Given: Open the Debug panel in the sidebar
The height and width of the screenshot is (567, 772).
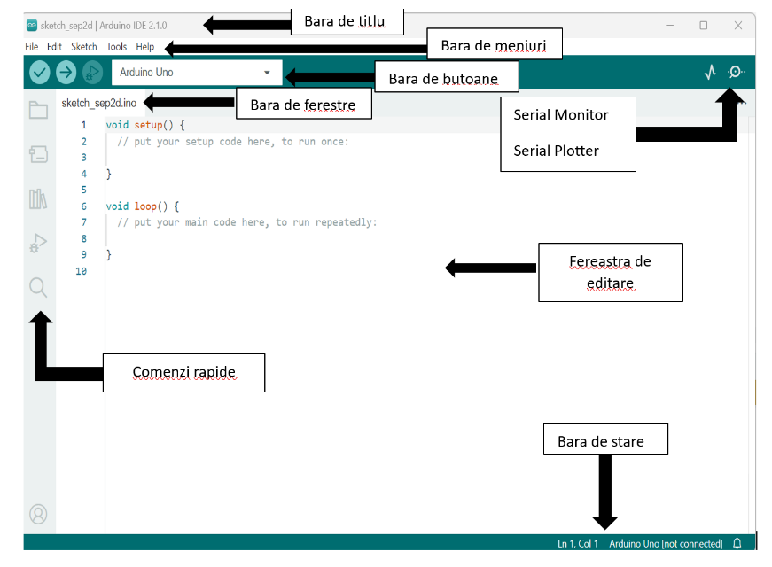Looking at the screenshot, I should pos(38,243).
